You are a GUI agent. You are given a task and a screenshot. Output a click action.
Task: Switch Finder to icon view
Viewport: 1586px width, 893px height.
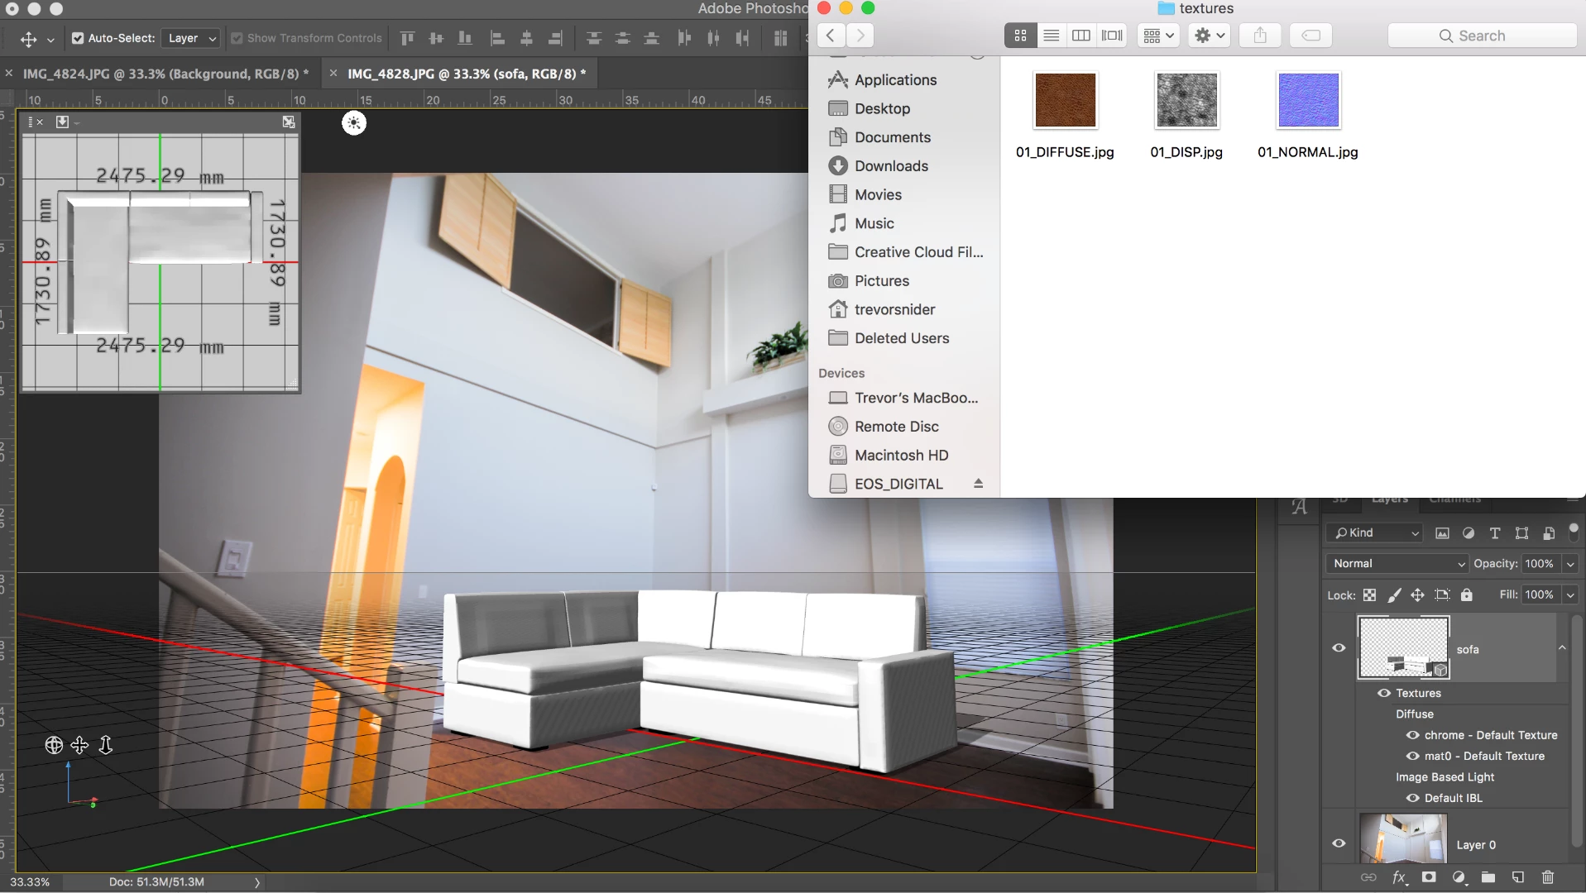coord(1020,36)
